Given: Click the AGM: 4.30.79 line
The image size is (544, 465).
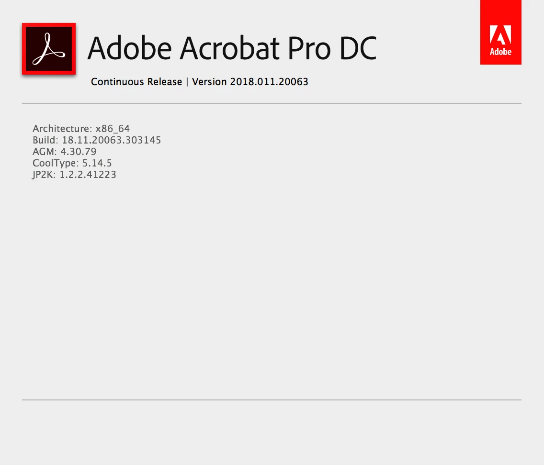Looking at the screenshot, I should (65, 152).
